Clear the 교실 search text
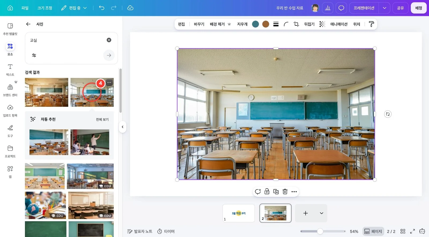 [109, 40]
